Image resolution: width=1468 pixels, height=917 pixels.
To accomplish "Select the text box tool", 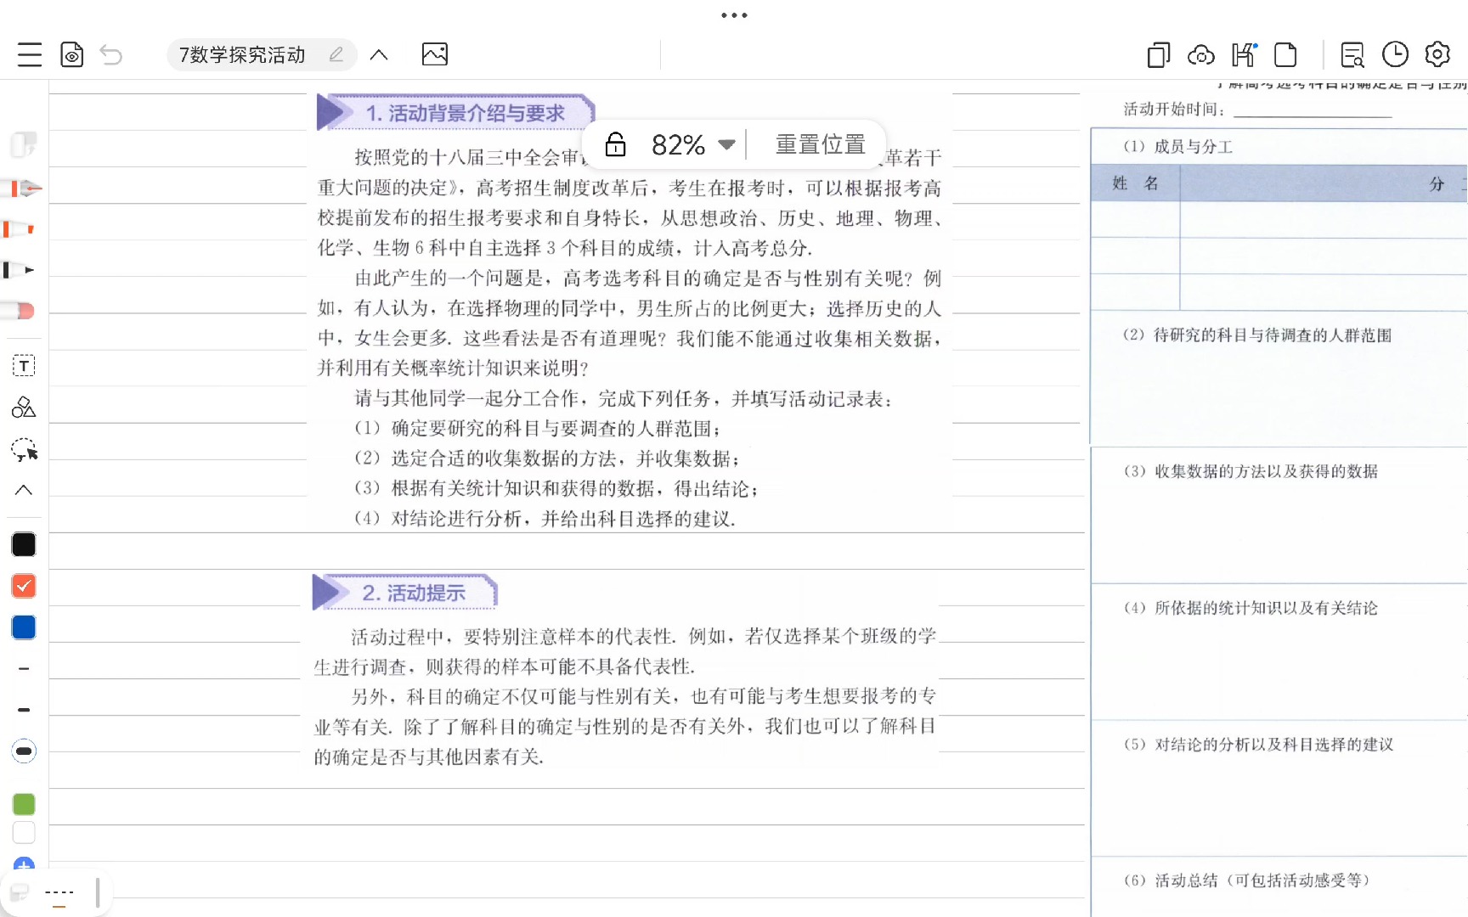I will click(x=24, y=366).
